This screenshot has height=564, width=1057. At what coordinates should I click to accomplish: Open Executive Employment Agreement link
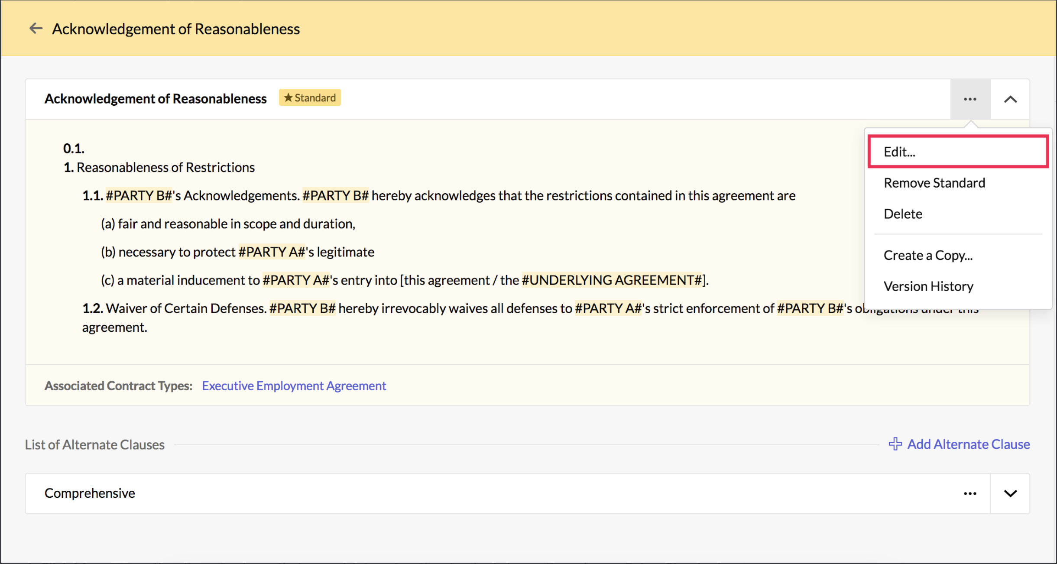[294, 386]
